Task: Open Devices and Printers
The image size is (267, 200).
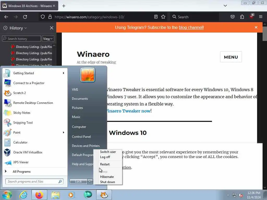Action: pyautogui.click(x=86, y=146)
